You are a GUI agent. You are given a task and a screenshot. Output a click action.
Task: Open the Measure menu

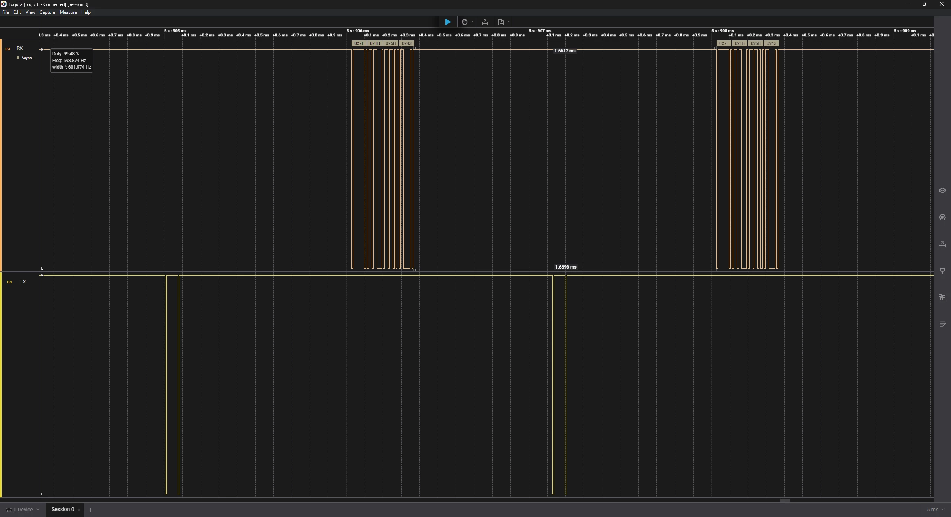point(68,12)
